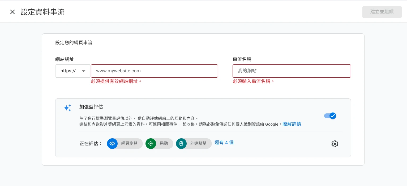
Task: Click the www.mywebsite.com URL input field
Action: click(x=154, y=71)
